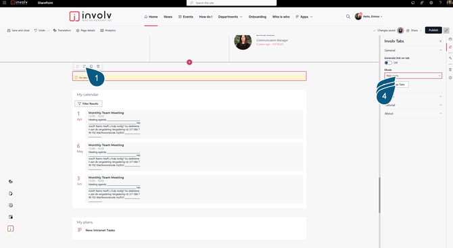Click the page vertical scrollbar

point(379,195)
